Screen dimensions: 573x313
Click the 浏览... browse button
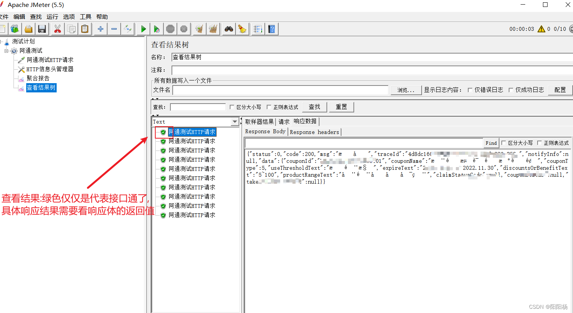tap(406, 90)
